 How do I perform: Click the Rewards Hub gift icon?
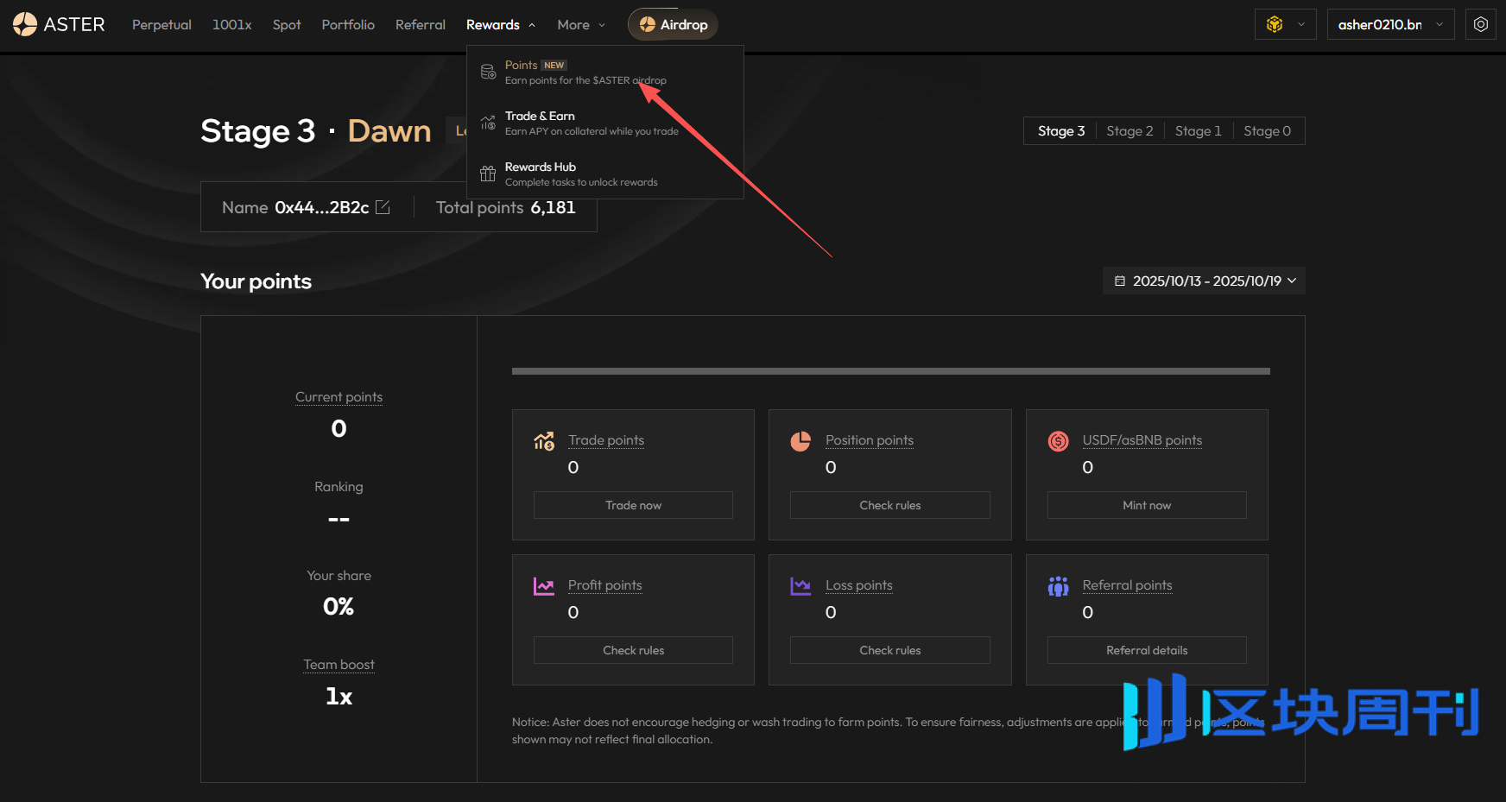488,174
